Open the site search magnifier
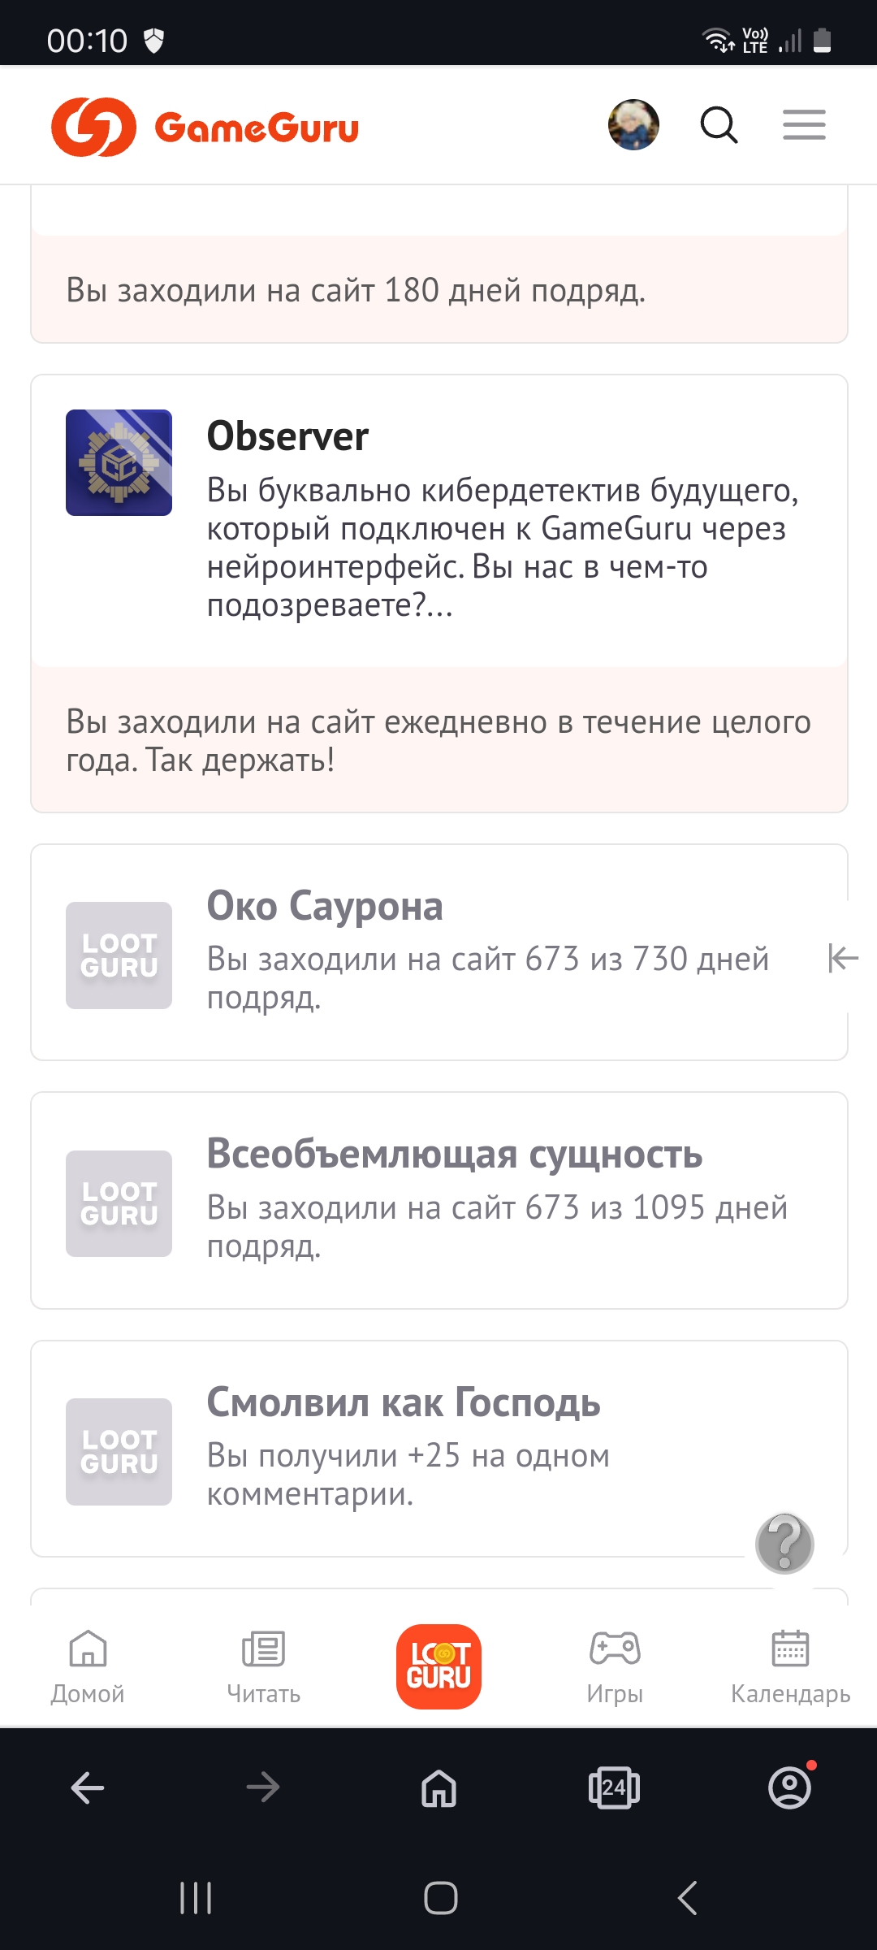The height and width of the screenshot is (1950, 877). 719,125
